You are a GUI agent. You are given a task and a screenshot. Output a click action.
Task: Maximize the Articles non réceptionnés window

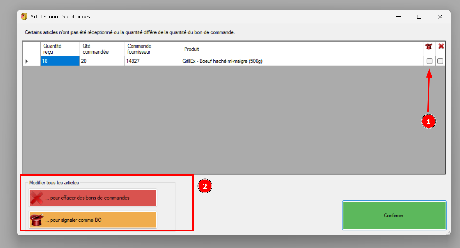click(x=419, y=17)
